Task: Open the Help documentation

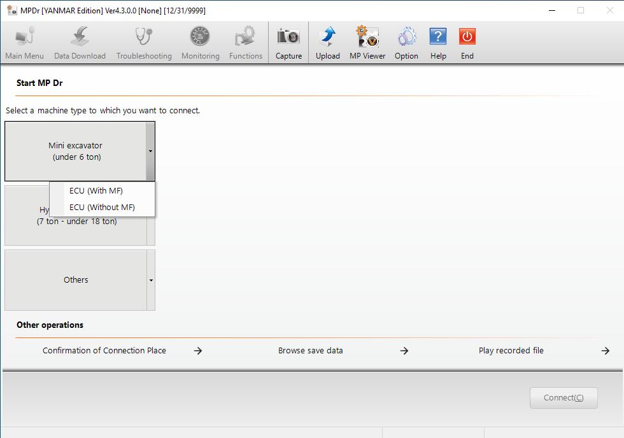Action: pyautogui.click(x=438, y=39)
